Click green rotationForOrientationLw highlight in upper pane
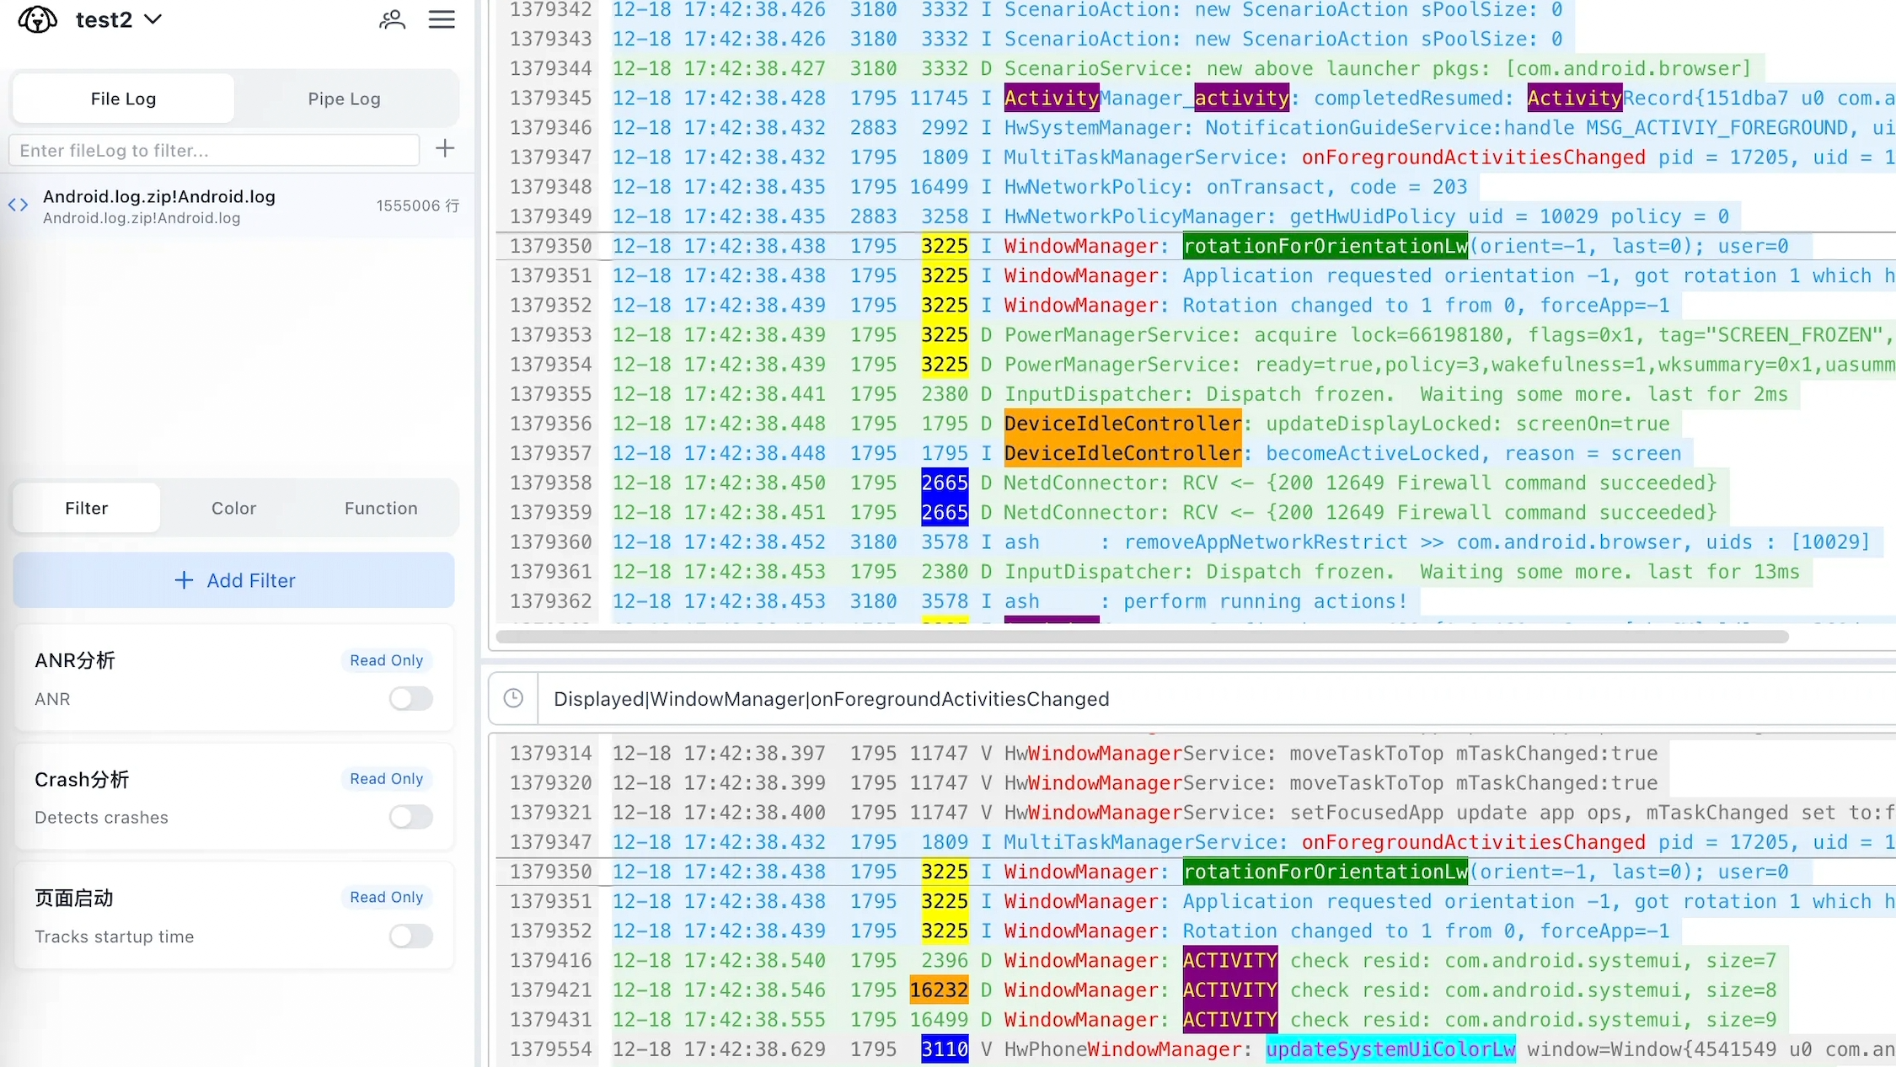 point(1326,246)
